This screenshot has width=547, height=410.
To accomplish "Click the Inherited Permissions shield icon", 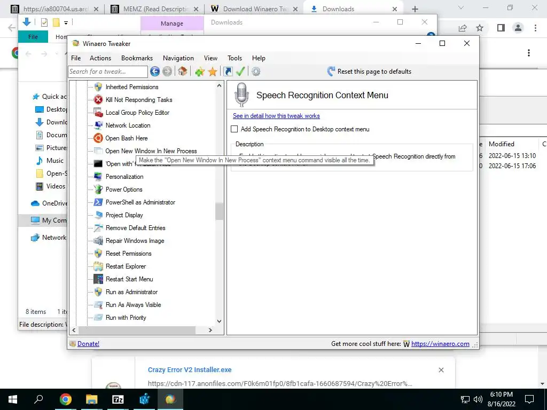I will coord(98,87).
